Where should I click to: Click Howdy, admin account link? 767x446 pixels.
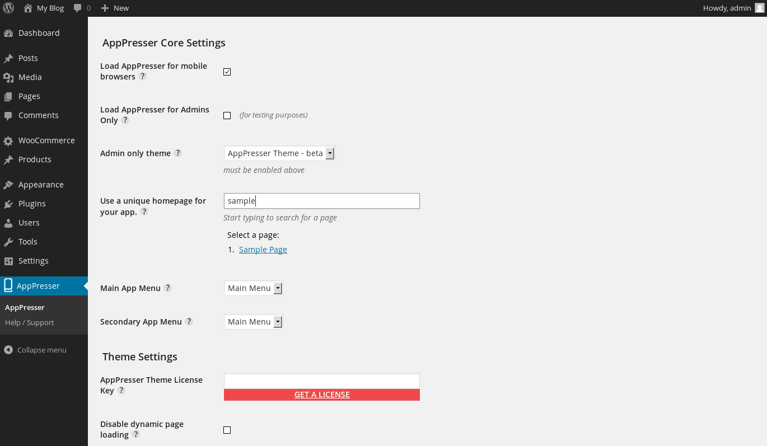tap(727, 8)
